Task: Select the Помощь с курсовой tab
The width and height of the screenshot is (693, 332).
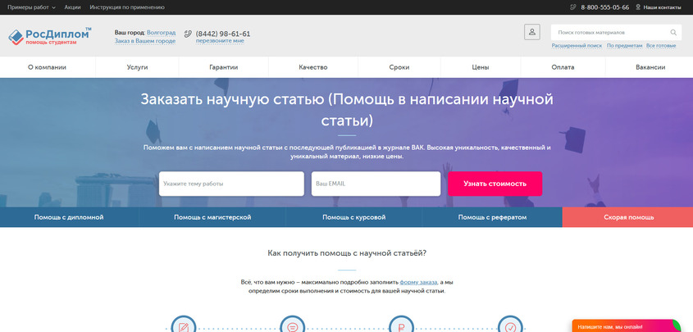Action: (x=354, y=217)
